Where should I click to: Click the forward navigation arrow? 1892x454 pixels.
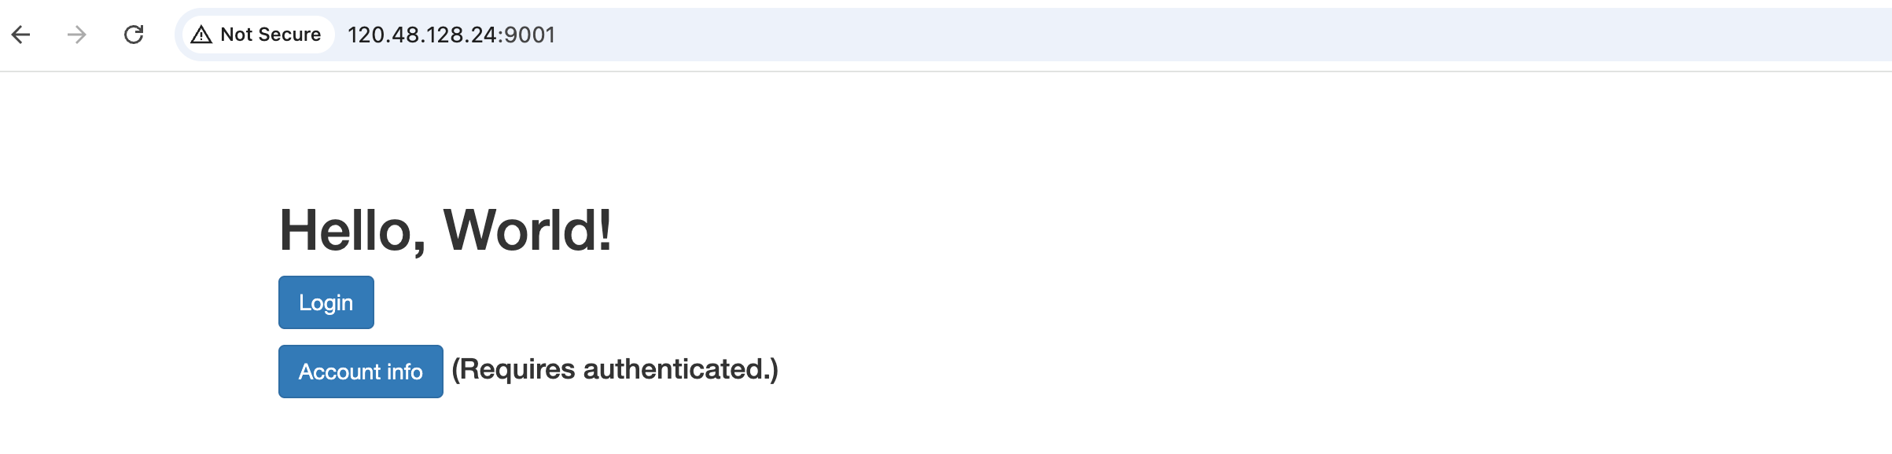pyautogui.click(x=77, y=35)
